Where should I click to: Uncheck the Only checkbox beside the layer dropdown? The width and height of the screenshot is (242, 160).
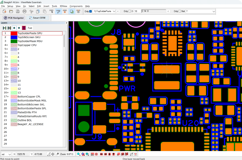point(91,11)
